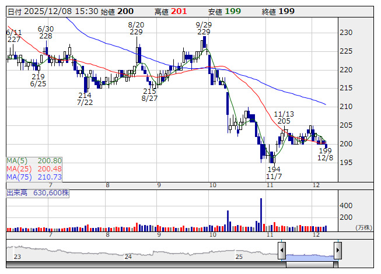Screen dimensions: 381x274
Task: Click the 6/11 227 annotation
Action: 14,36
